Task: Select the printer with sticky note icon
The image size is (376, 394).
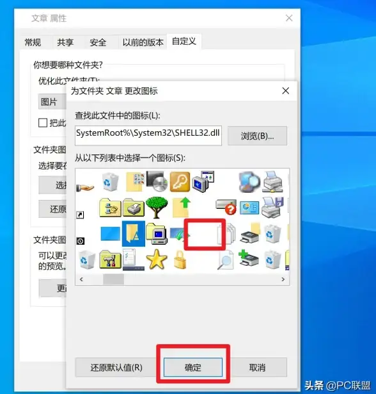Action: pos(250,233)
